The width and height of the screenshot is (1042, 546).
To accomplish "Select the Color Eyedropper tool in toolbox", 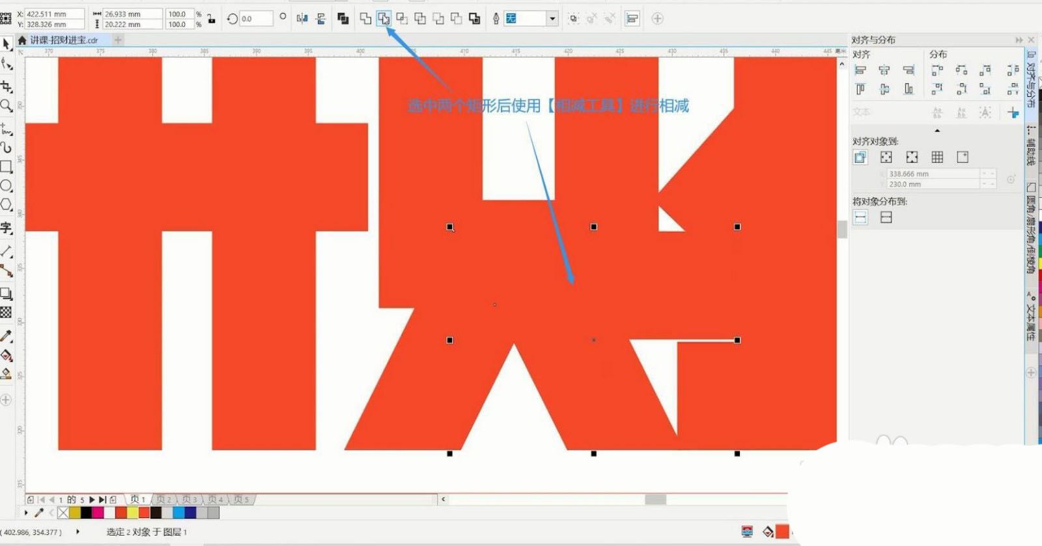I will click(7, 336).
